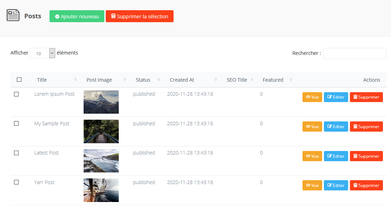Click Supprimer la sélection button
The height and width of the screenshot is (208, 391).
pyautogui.click(x=139, y=16)
